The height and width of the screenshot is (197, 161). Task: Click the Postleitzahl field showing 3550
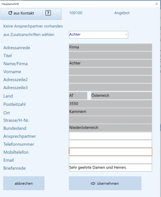pyautogui.click(x=110, y=104)
